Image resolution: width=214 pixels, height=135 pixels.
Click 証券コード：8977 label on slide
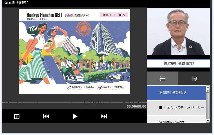[114, 15]
